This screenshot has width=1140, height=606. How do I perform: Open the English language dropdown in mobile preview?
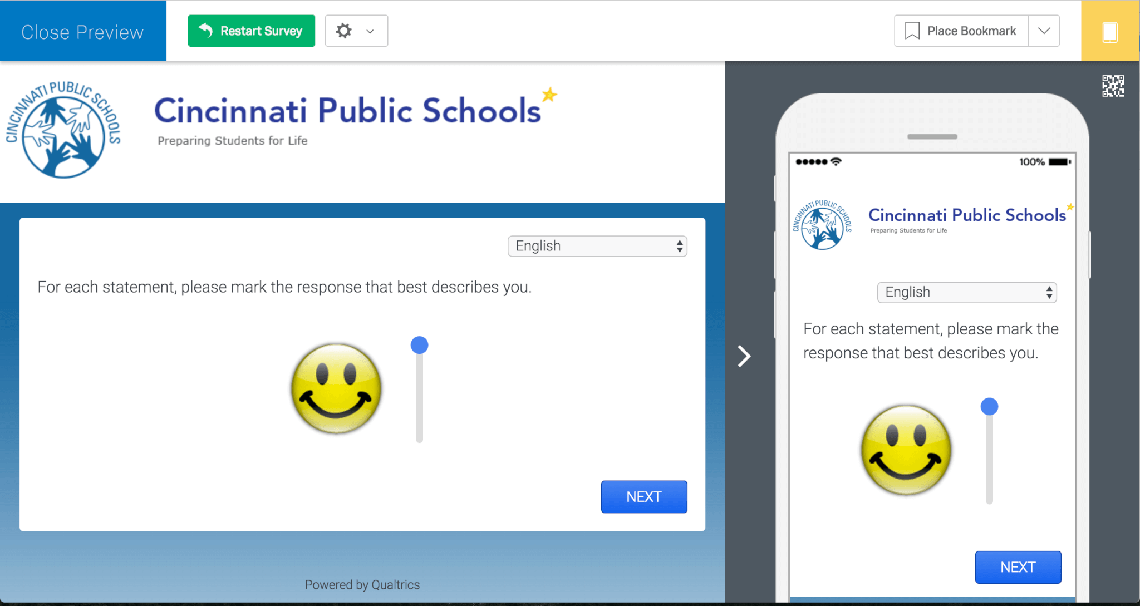coord(967,292)
